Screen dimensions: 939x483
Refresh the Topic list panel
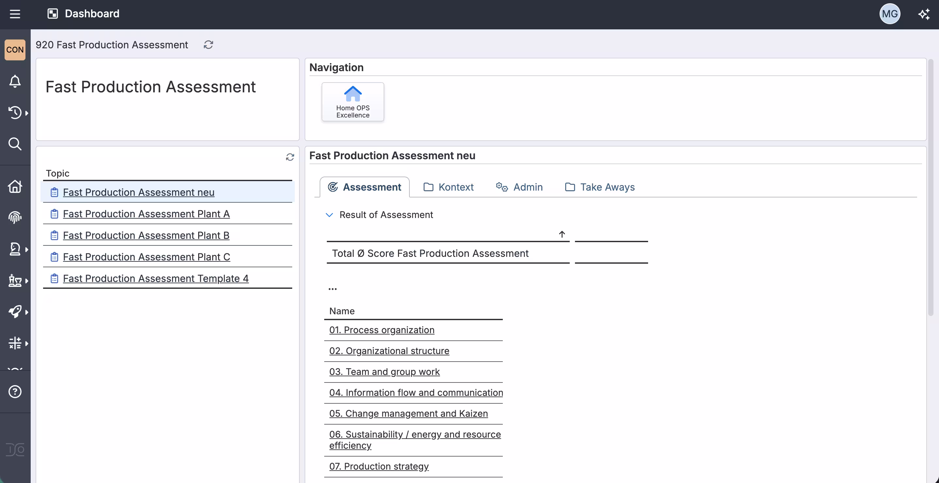(x=290, y=157)
